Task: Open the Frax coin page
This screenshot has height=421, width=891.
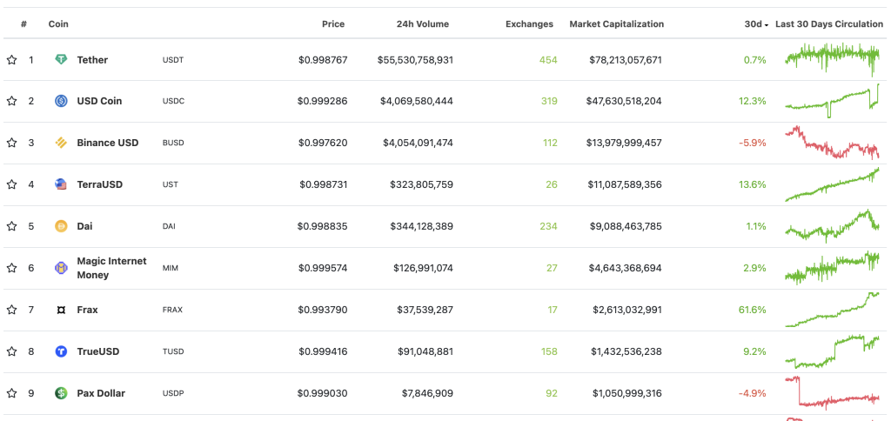Action: click(x=88, y=310)
